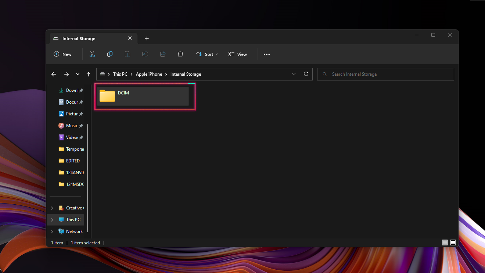Switch to large thumbnails view icon
This screenshot has height=273, width=485.
(453, 243)
